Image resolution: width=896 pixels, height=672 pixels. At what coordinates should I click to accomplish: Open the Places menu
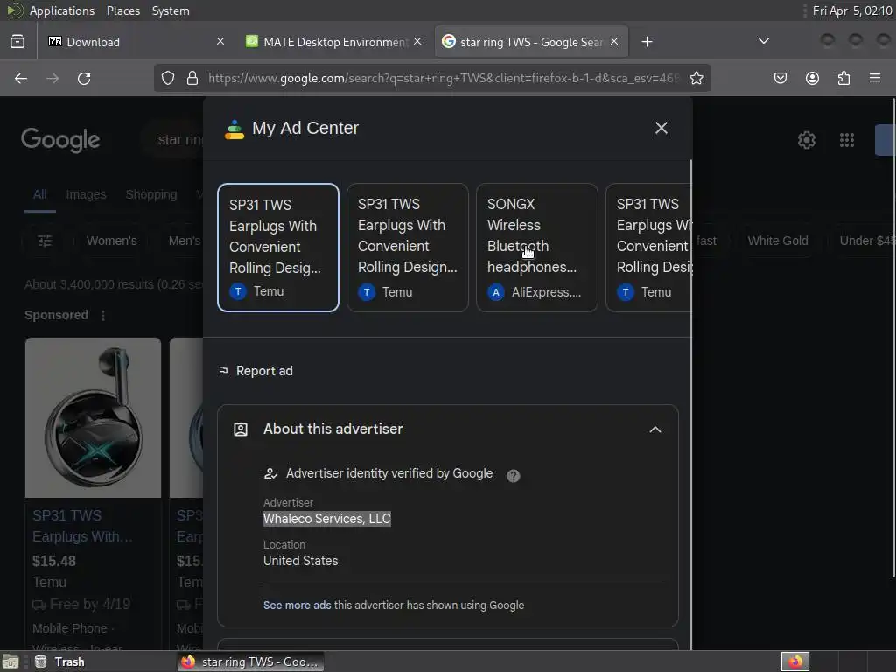tap(122, 10)
